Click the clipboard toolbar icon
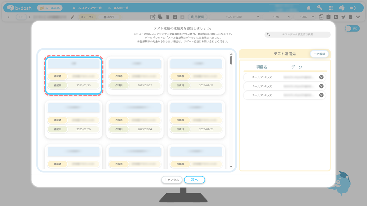Viewport: 367px width, 206px height. 328,17
